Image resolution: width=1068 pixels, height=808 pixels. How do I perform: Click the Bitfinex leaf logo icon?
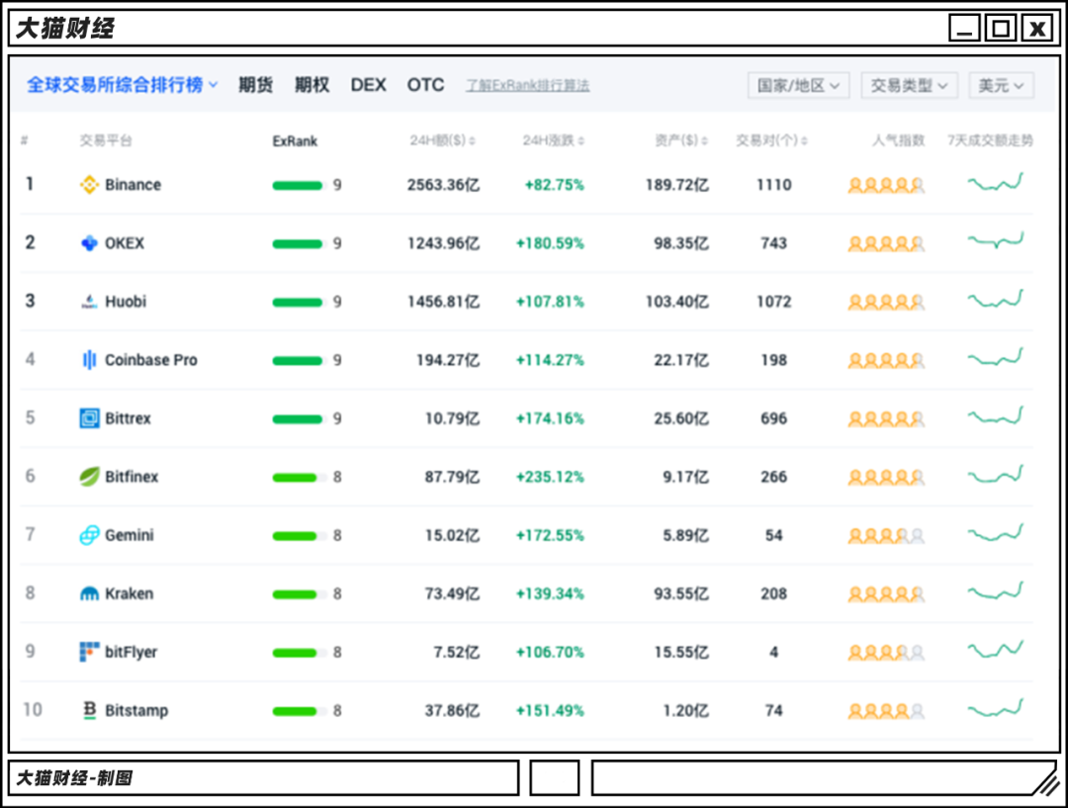[89, 477]
